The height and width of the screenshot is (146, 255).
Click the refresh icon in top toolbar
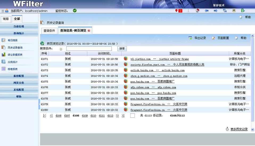225,11
